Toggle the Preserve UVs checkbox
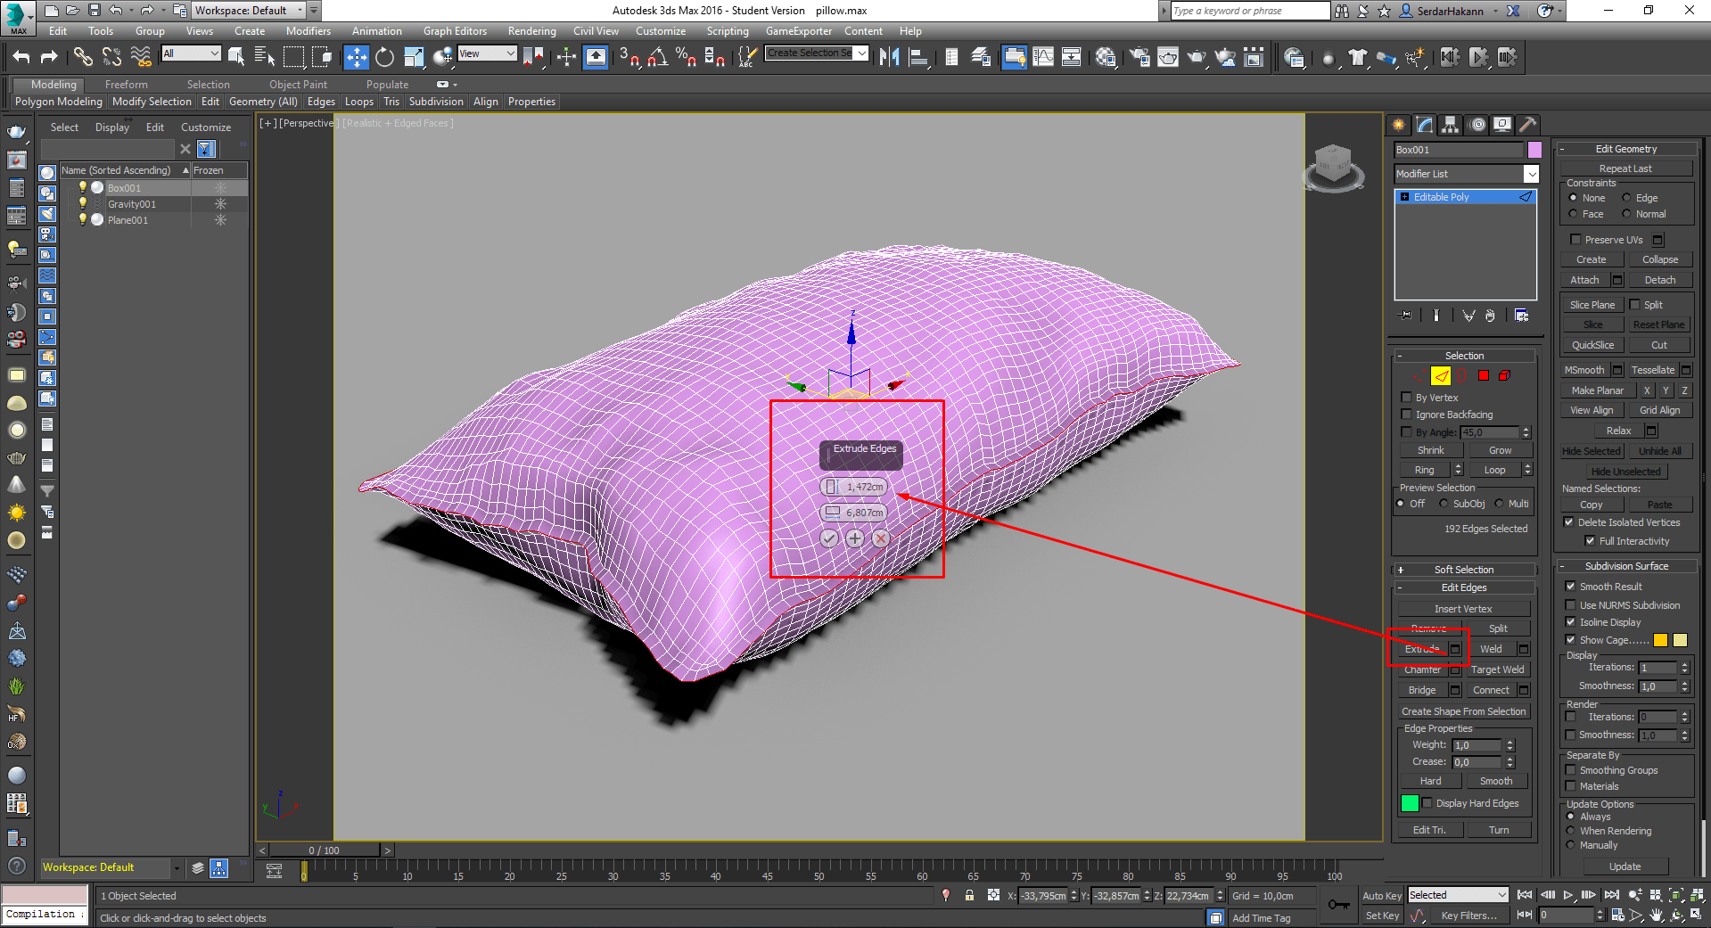The height and width of the screenshot is (928, 1711). coord(1575,240)
